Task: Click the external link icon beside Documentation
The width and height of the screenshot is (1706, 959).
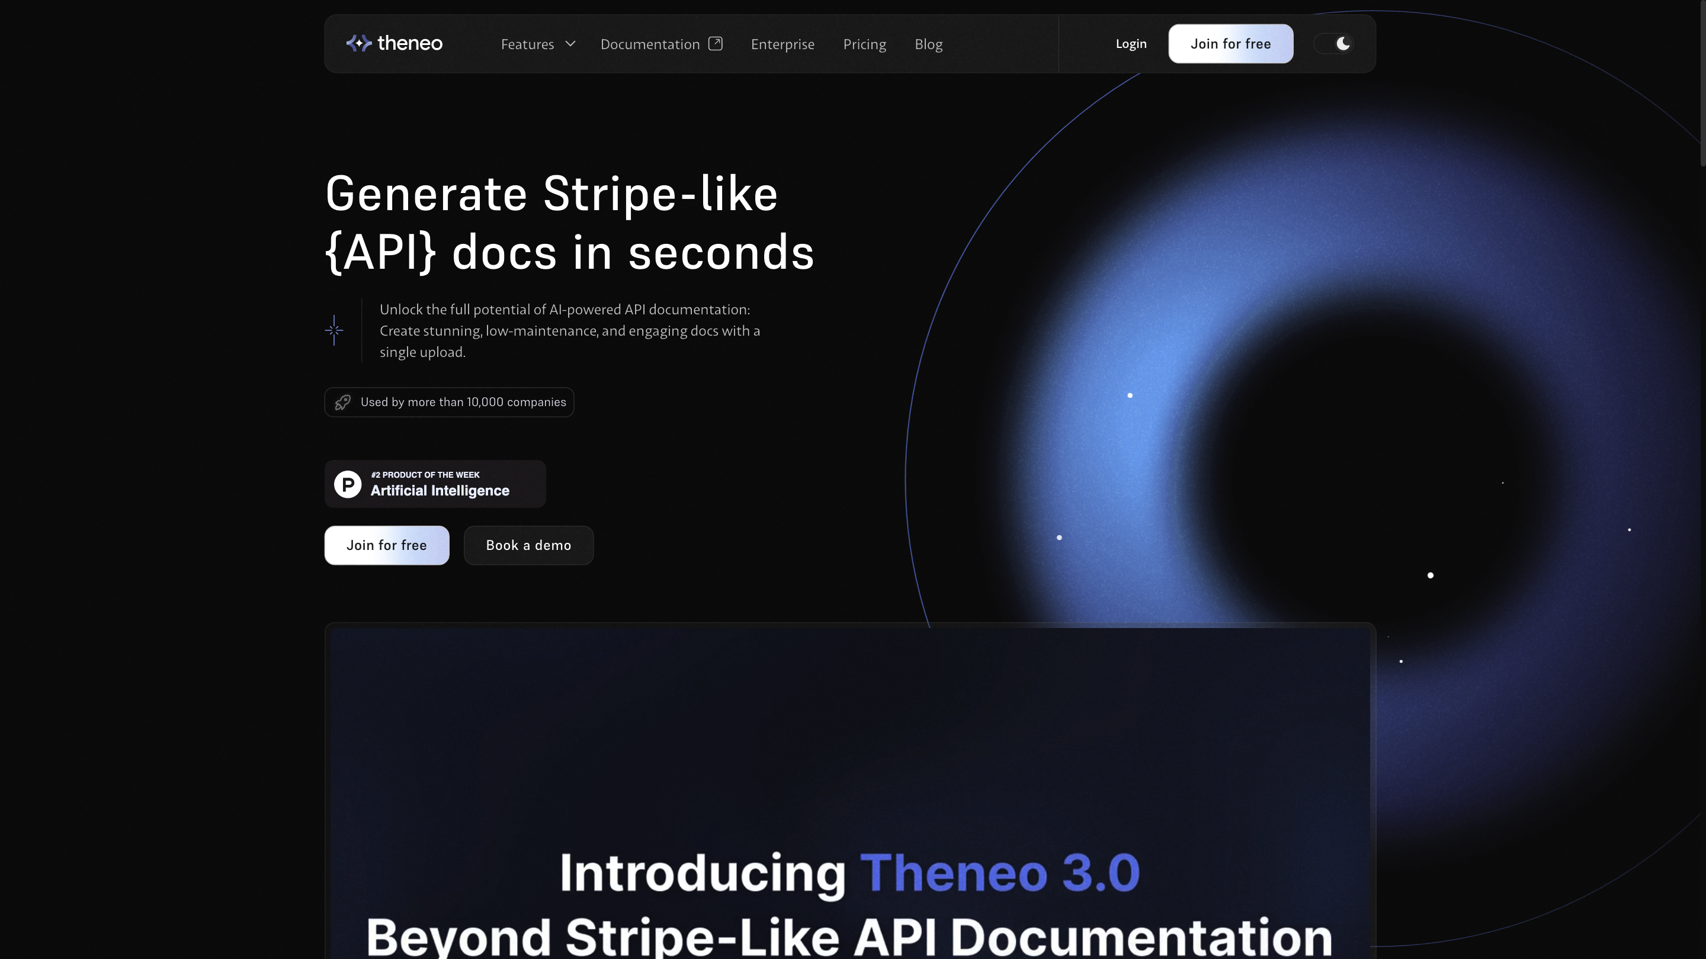Action: point(715,44)
